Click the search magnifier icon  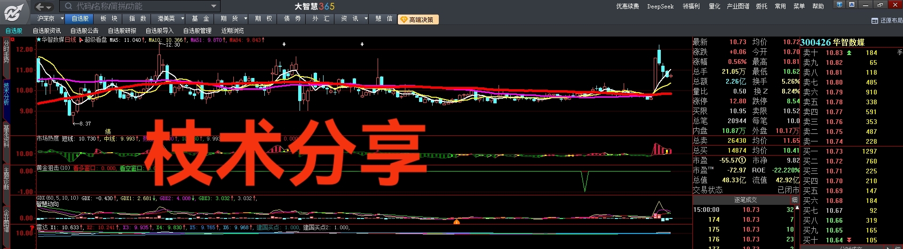tap(69, 6)
